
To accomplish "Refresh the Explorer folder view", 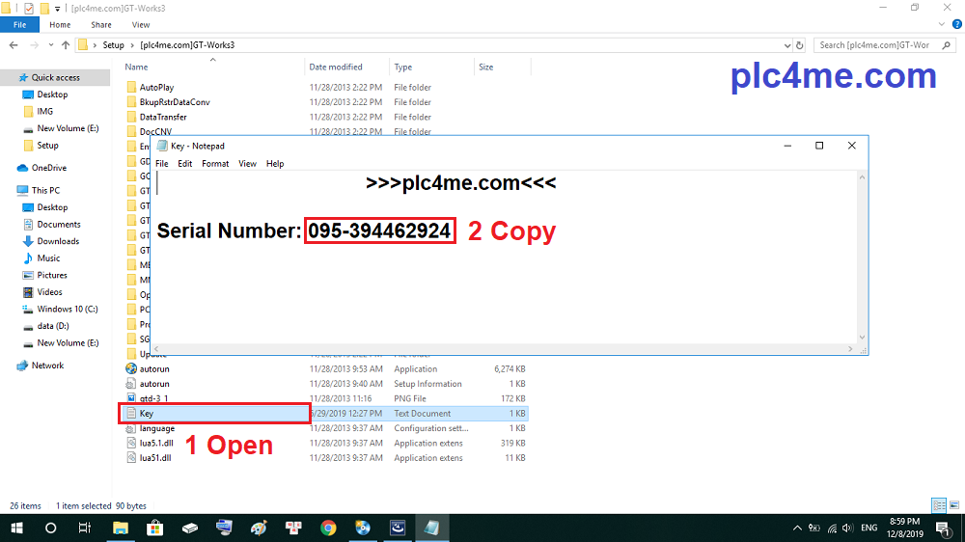I will (799, 45).
